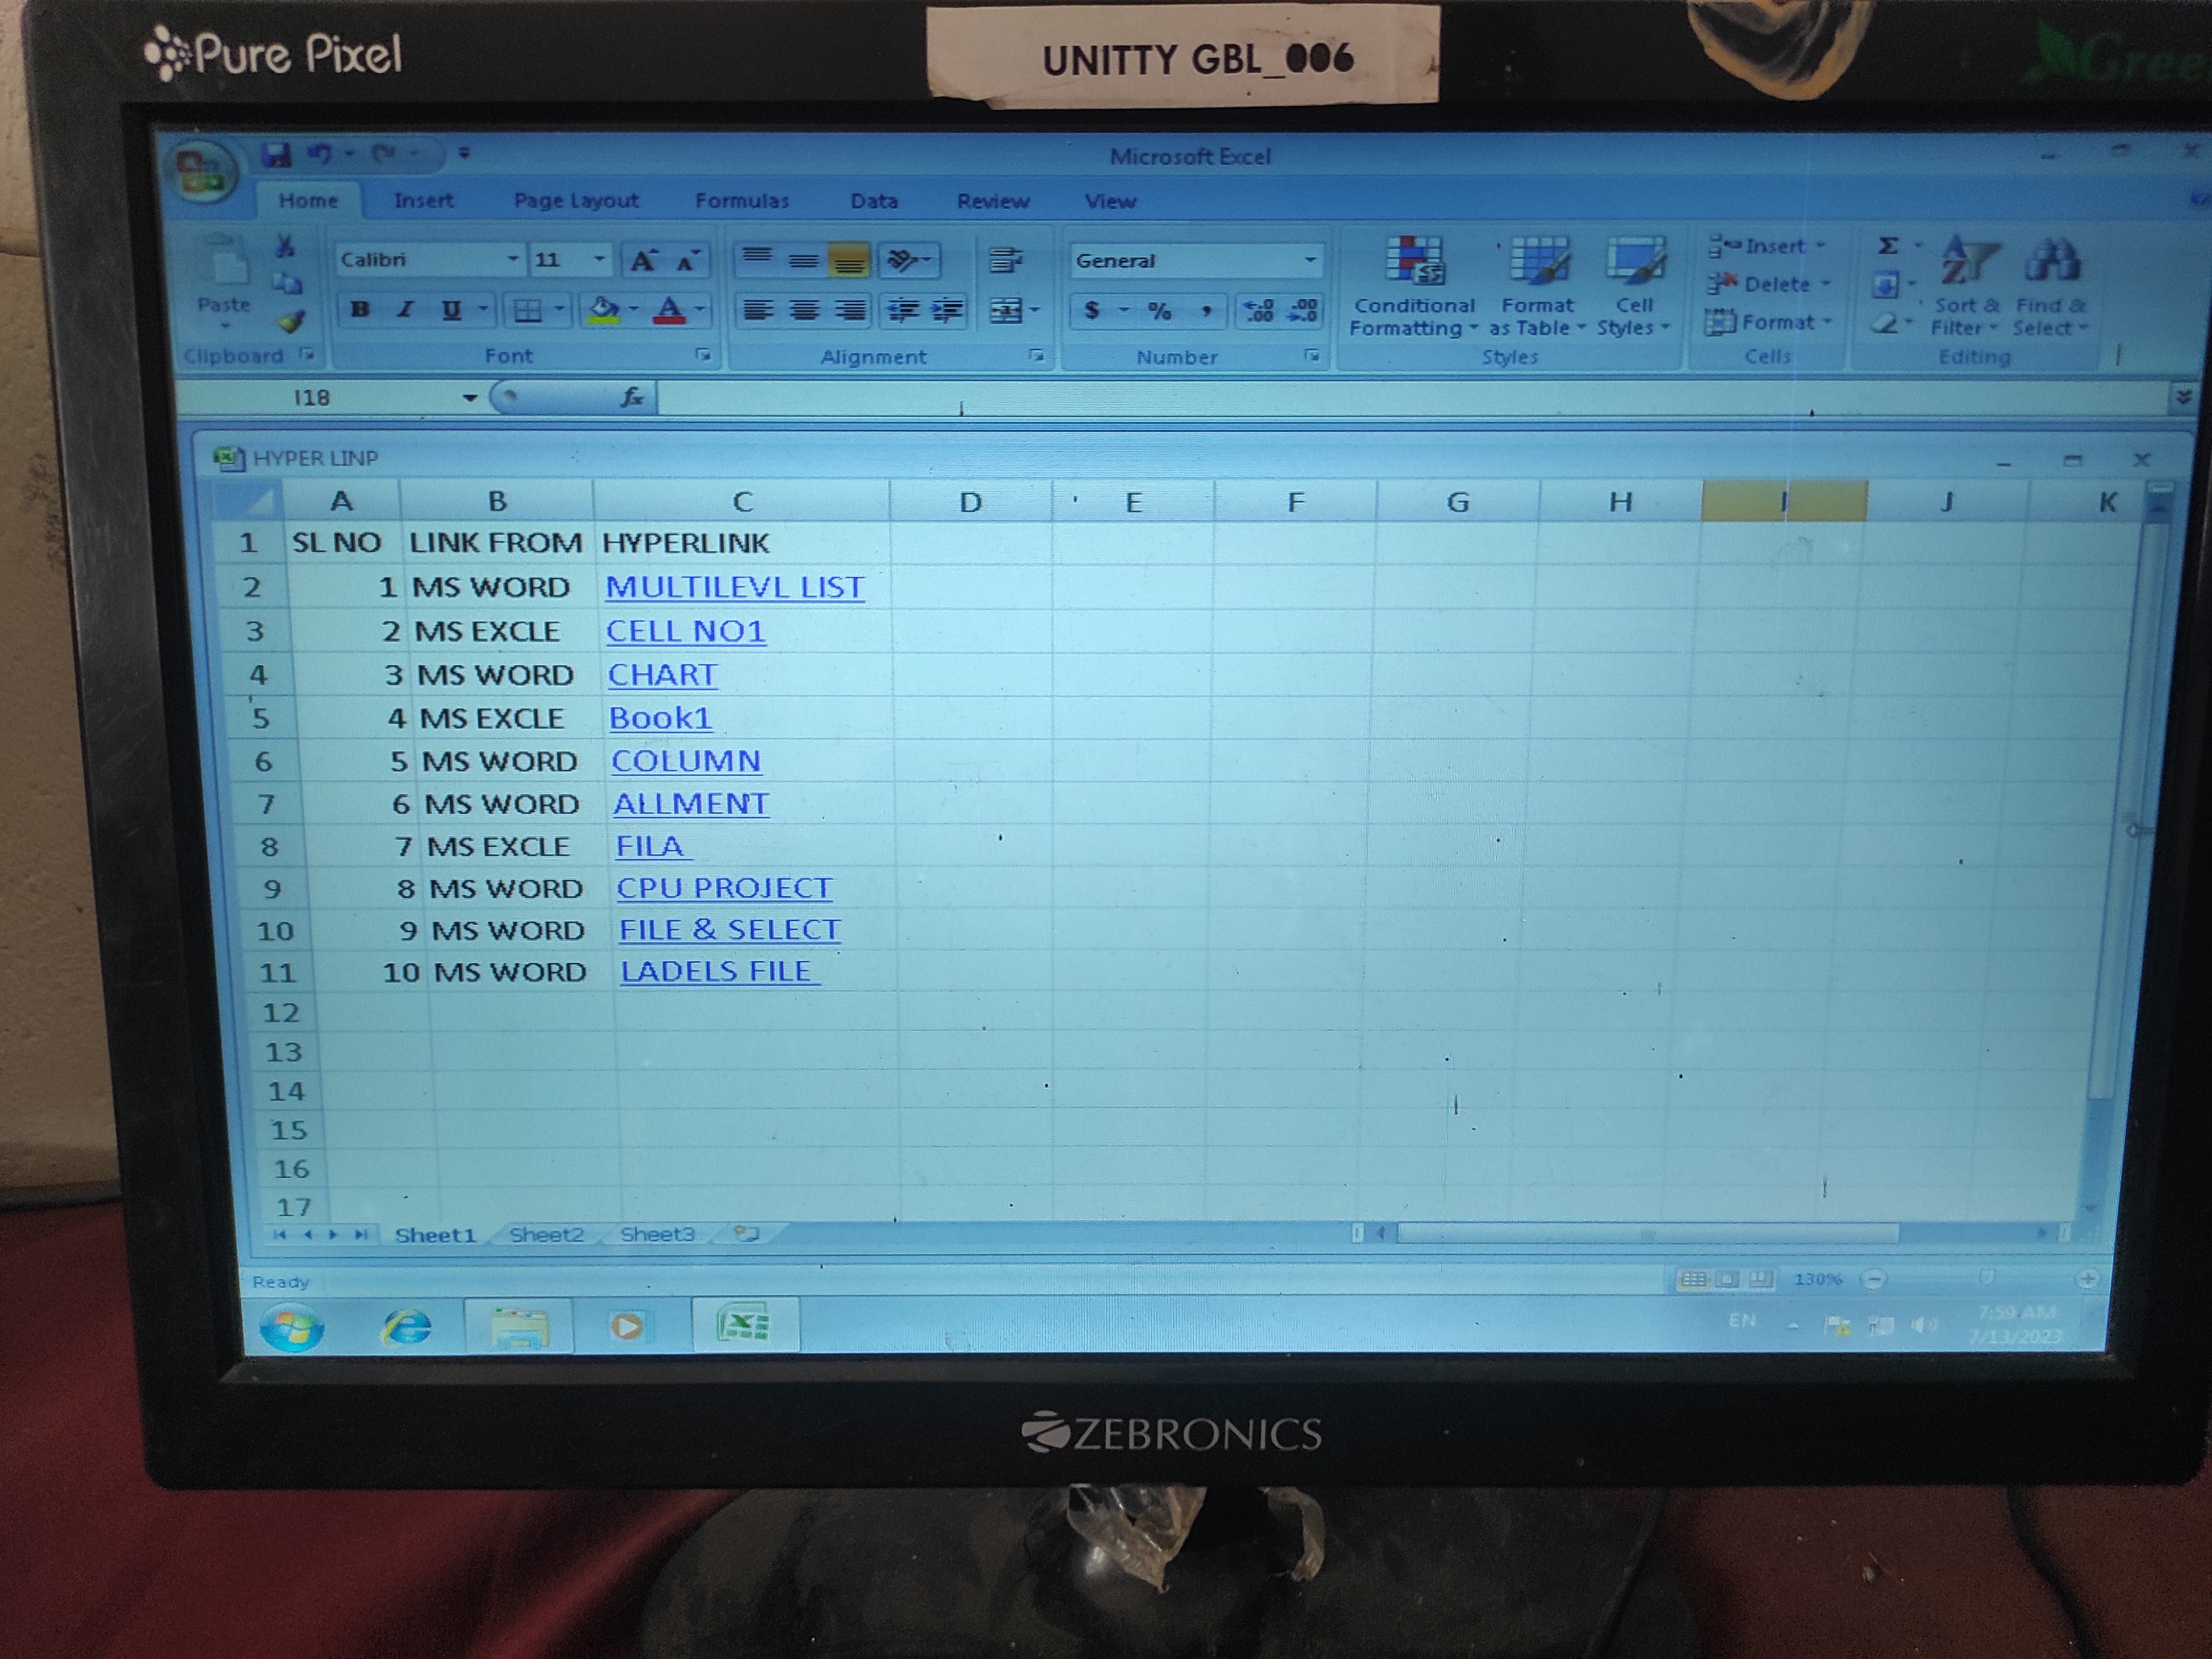This screenshot has height=1659, width=2212.
Task: Open the CPU PROJECT hyperlink
Action: tap(724, 888)
